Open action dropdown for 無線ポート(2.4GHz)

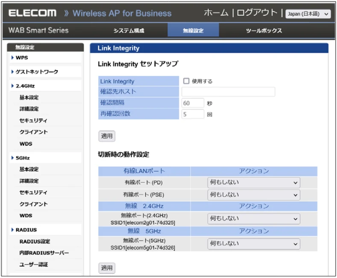tap(254, 219)
